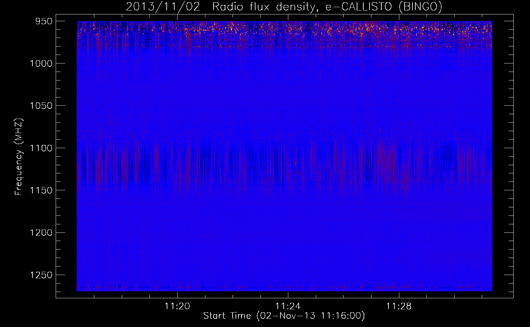Click the '1100' frequency axis label
Image resolution: width=530 pixels, height=327 pixels.
tap(41, 148)
